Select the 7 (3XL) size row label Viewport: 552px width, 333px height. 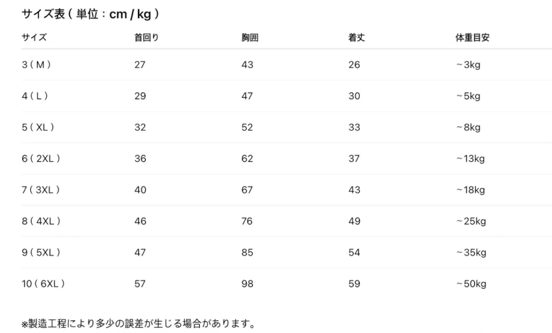click(x=41, y=190)
